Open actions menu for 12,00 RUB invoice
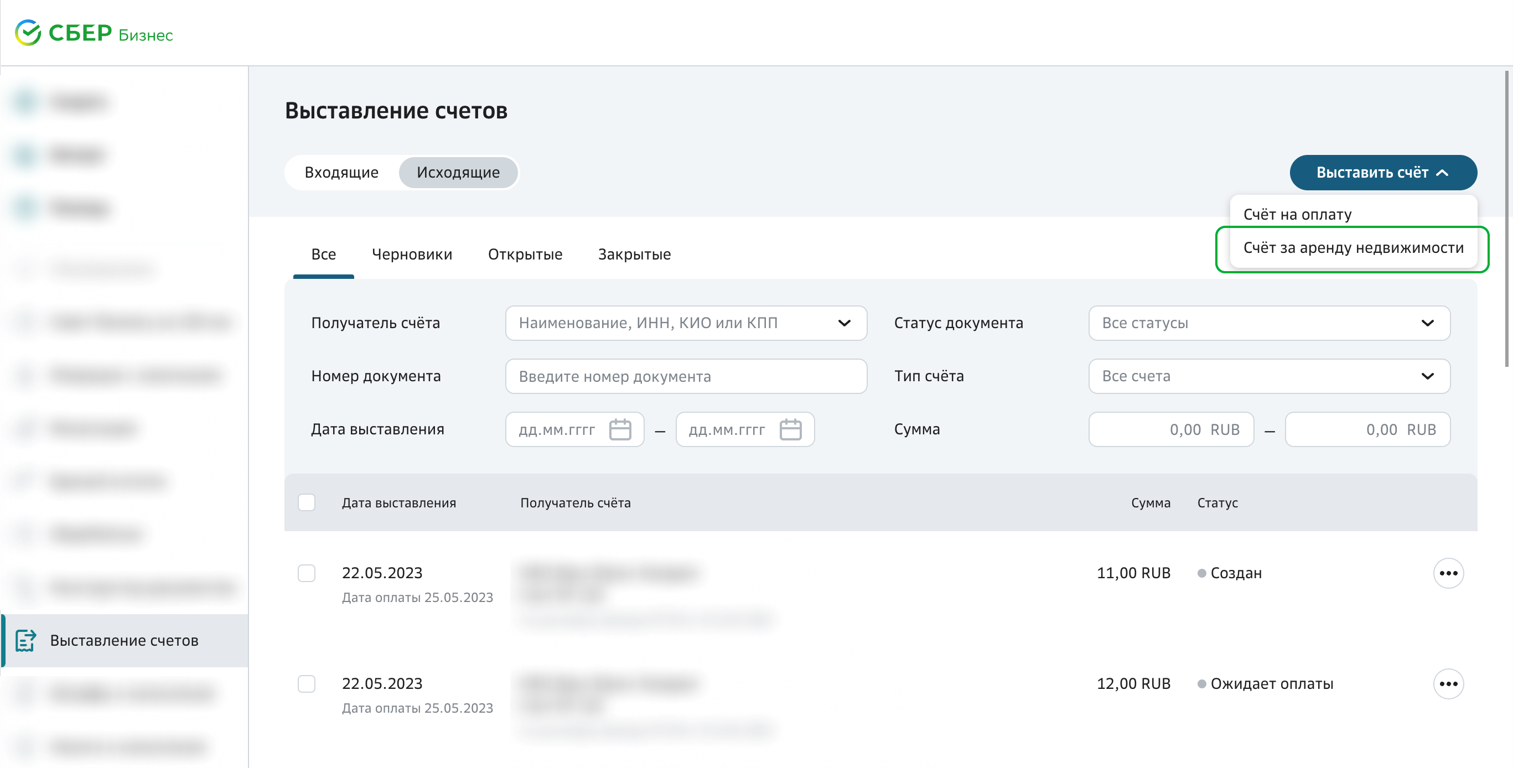Viewport: 1513px width, 768px height. 1448,683
